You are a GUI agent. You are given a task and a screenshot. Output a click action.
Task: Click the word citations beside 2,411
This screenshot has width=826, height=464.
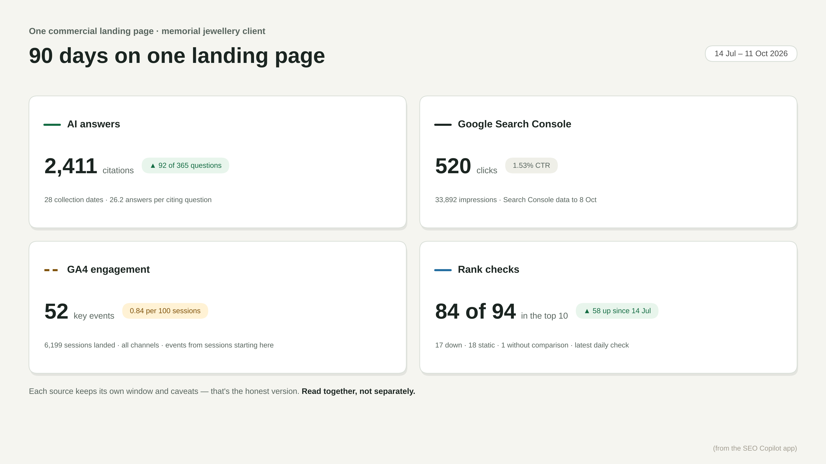point(118,170)
